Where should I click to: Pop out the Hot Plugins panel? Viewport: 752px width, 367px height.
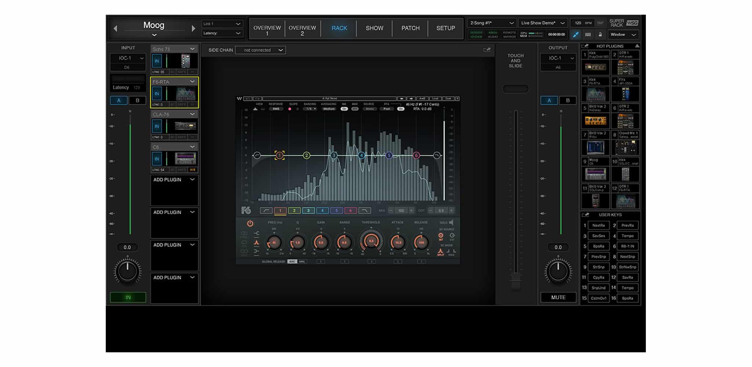[x=586, y=46]
